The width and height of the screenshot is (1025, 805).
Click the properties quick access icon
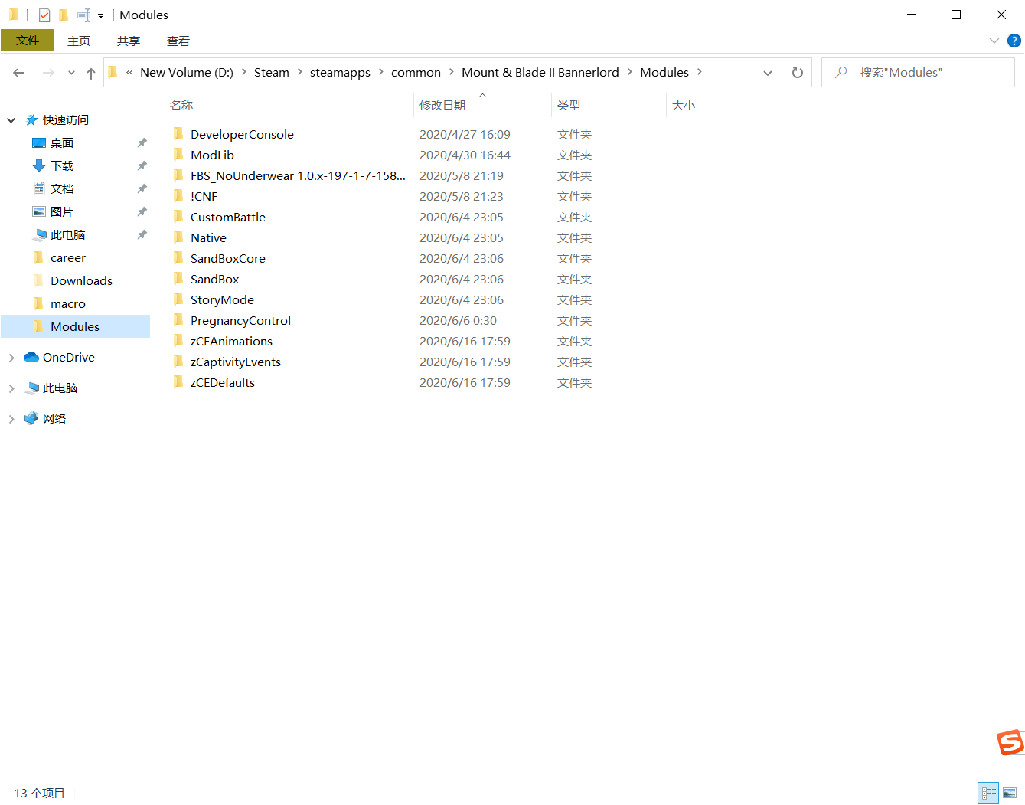[44, 15]
